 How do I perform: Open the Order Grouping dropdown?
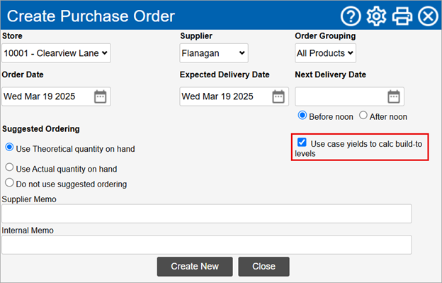click(325, 53)
